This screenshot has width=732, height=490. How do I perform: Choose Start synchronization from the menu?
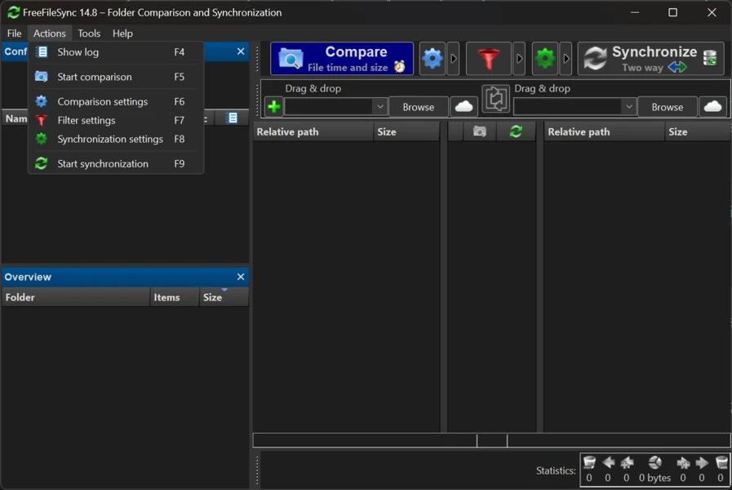[x=116, y=163]
